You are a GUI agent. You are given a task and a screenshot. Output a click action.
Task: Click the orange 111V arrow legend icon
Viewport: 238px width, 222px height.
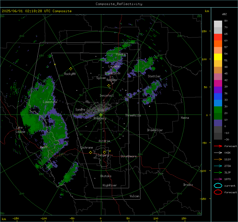click(x=218, y=159)
